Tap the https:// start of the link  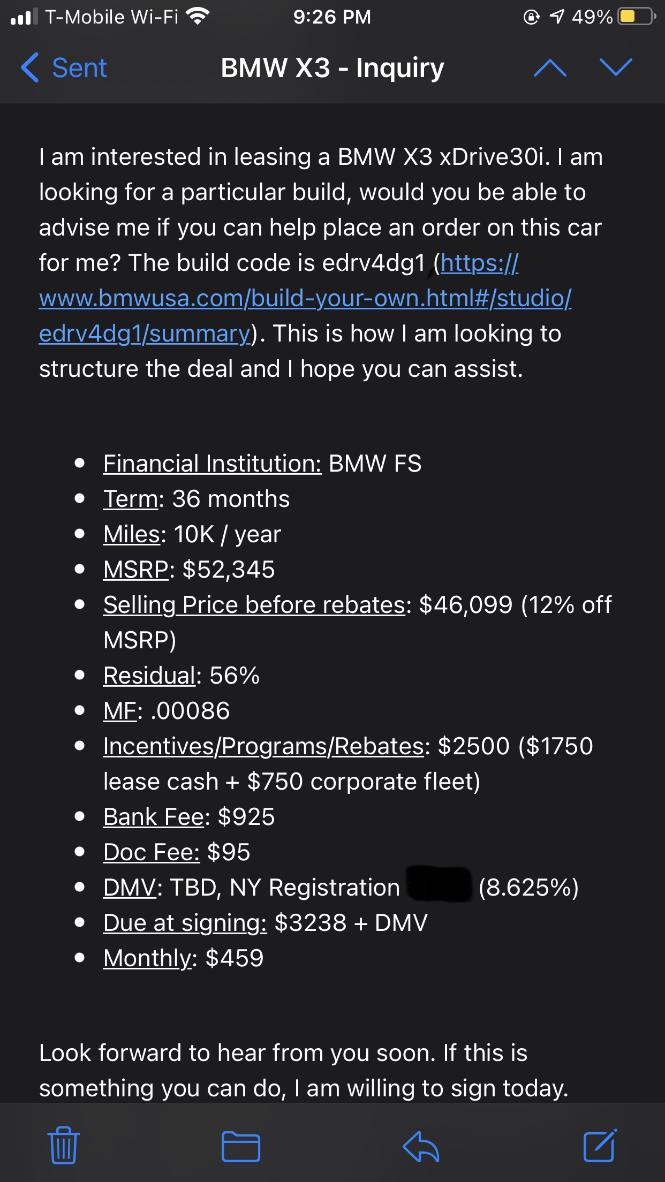pyautogui.click(x=480, y=263)
